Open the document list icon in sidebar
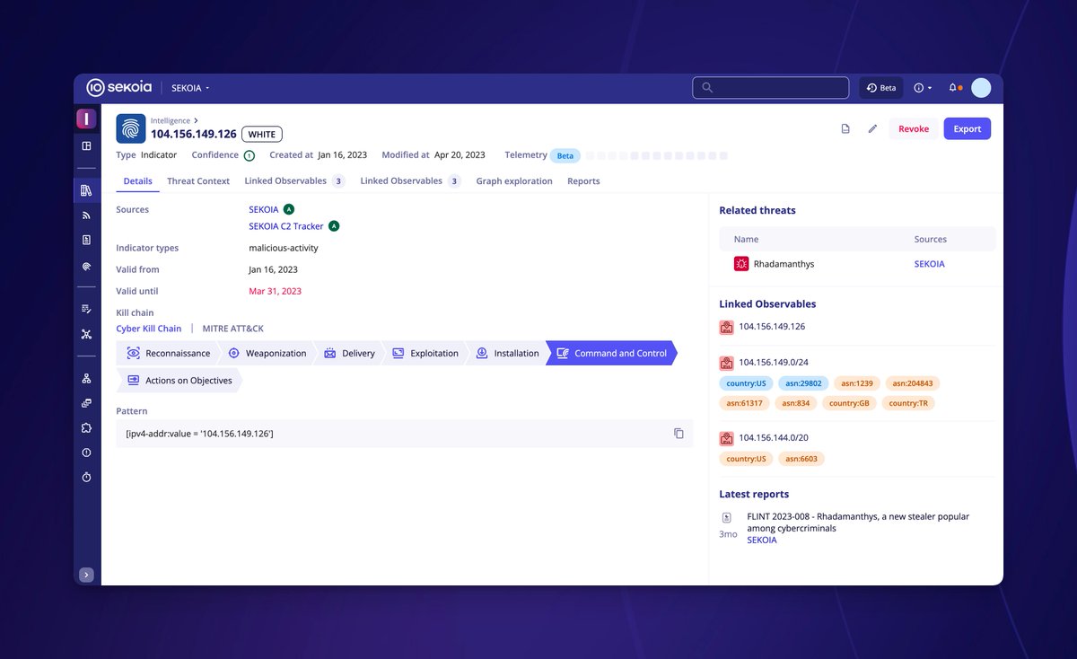Image resolution: width=1077 pixels, height=659 pixels. click(x=86, y=240)
